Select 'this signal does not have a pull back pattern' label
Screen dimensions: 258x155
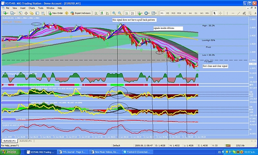coord(134,20)
